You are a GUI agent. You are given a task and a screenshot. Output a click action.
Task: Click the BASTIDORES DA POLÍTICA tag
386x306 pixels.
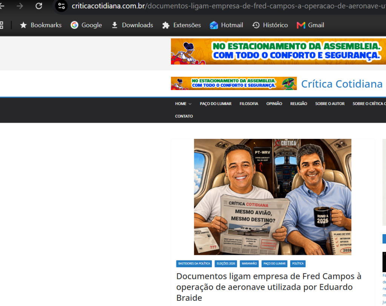pyautogui.click(x=194, y=263)
